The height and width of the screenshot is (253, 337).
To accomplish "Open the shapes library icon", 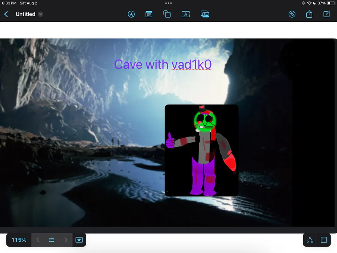I will [167, 14].
